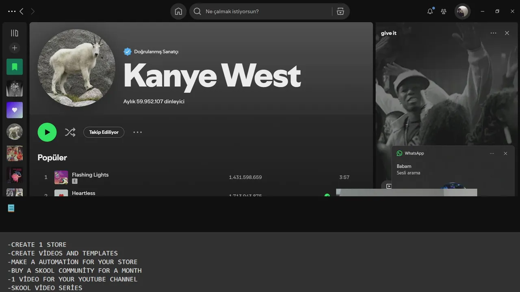The height and width of the screenshot is (292, 520).
Task: Click the '-MAKE A AUTOMATİON FOR YOUR STORE' line
Action: coord(72,262)
